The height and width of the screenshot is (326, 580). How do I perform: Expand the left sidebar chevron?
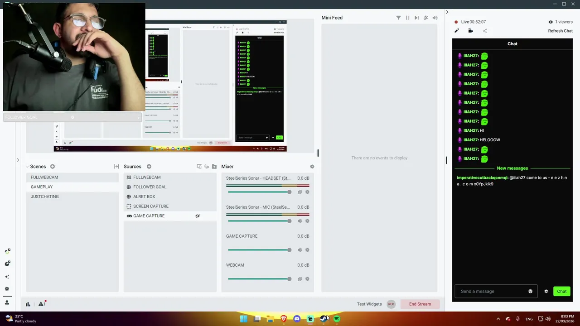click(18, 160)
